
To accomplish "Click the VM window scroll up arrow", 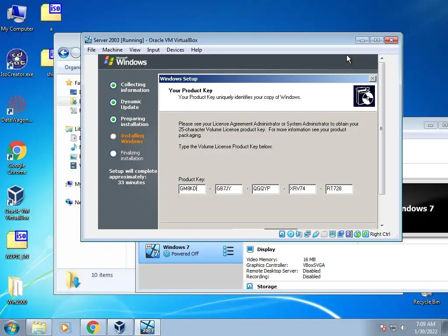I will pos(381,58).
